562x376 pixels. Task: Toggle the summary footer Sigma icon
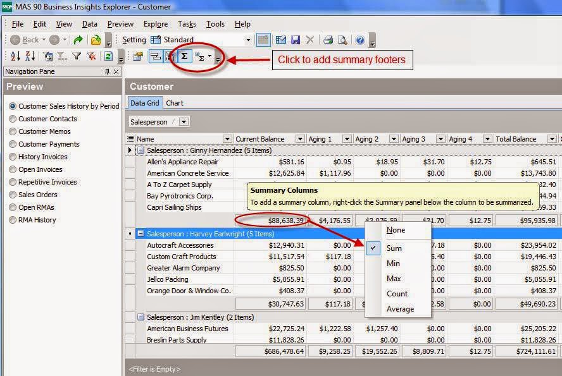[x=184, y=56]
